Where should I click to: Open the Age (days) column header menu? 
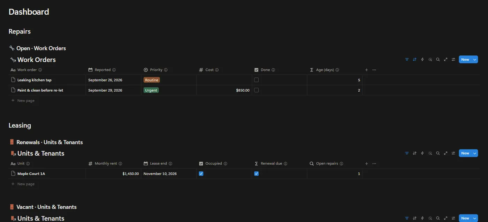(x=335, y=70)
